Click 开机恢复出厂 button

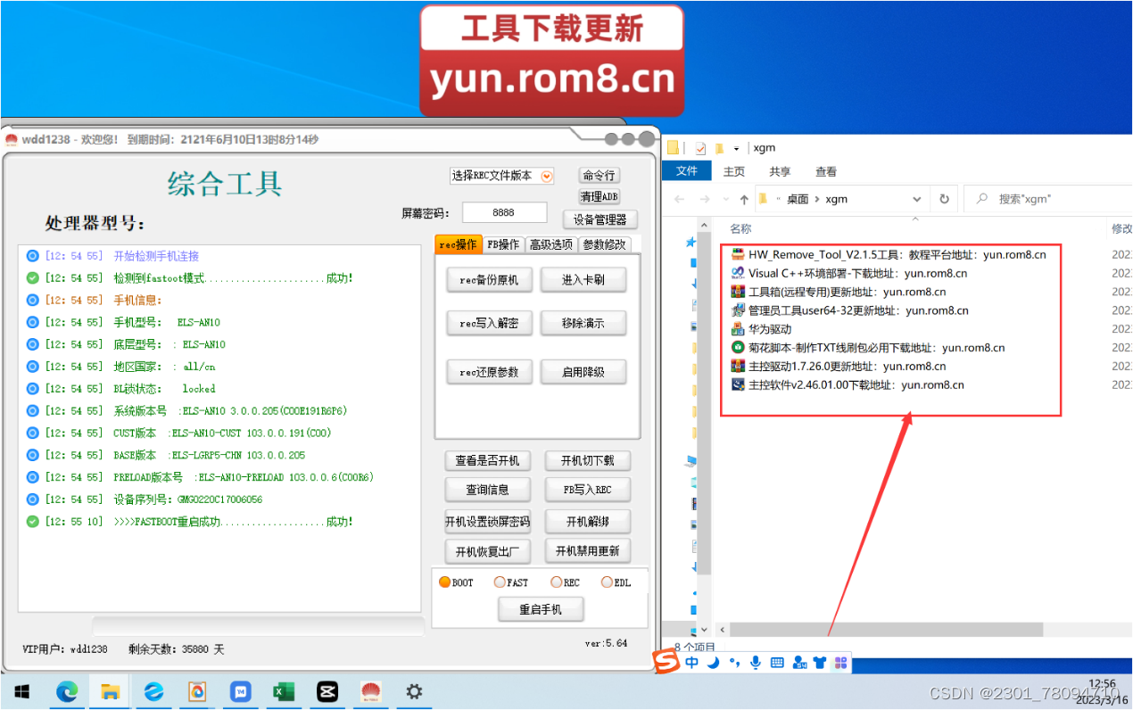[487, 551]
